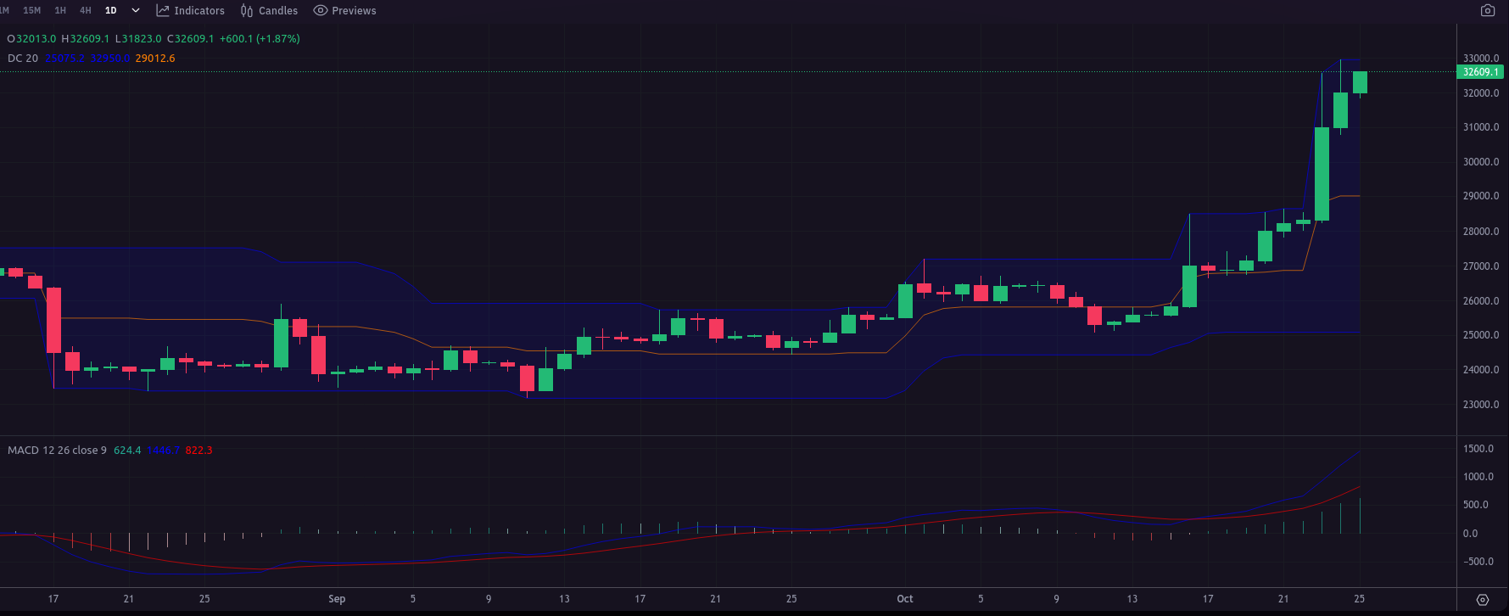Toggle the Previews eye option
The image size is (1509, 616).
coord(345,11)
